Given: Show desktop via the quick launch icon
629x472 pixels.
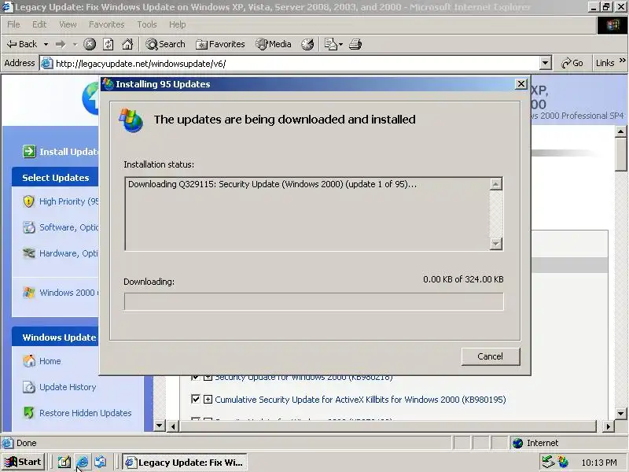Looking at the screenshot, I should click(64, 463).
